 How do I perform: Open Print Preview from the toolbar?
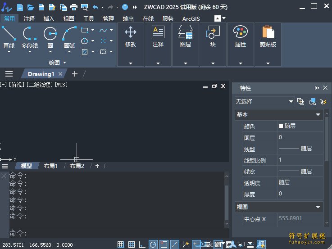coord(85,7)
